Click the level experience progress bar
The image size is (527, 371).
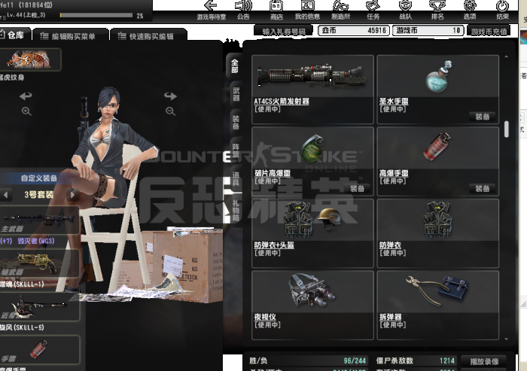pyautogui.click(x=96, y=15)
